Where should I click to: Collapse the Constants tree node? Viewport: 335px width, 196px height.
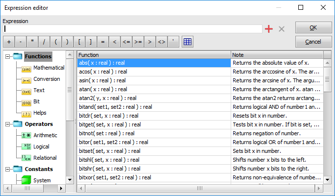8,170
